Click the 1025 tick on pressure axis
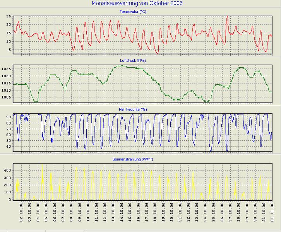Screen dimensions: 281x232 pyautogui.click(x=6, y=69)
